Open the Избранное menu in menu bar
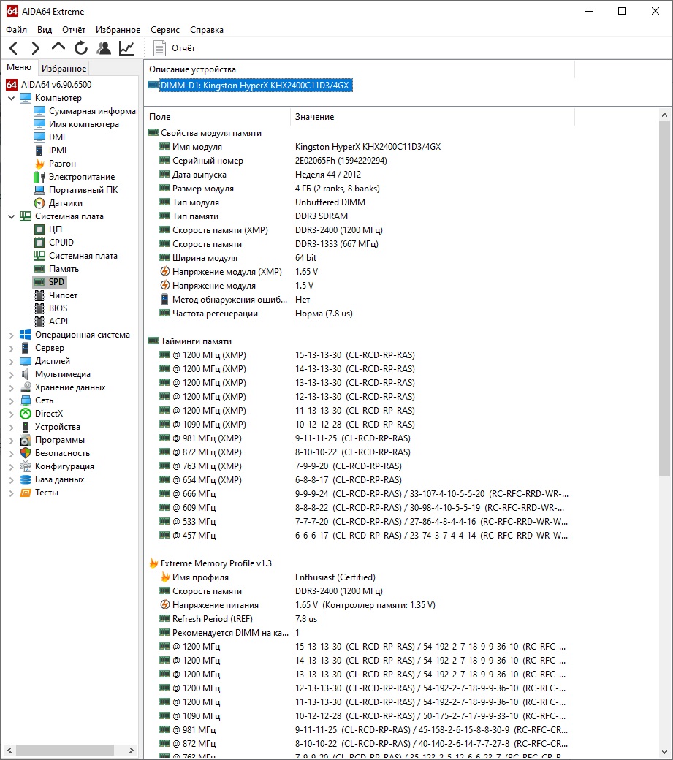This screenshot has width=673, height=760. [118, 30]
